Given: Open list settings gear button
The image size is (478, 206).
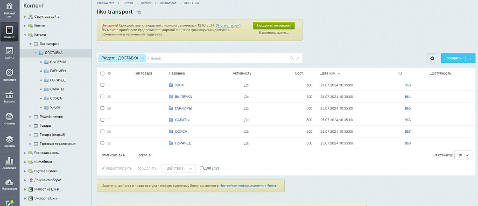Looking at the screenshot, I should coord(432,58).
